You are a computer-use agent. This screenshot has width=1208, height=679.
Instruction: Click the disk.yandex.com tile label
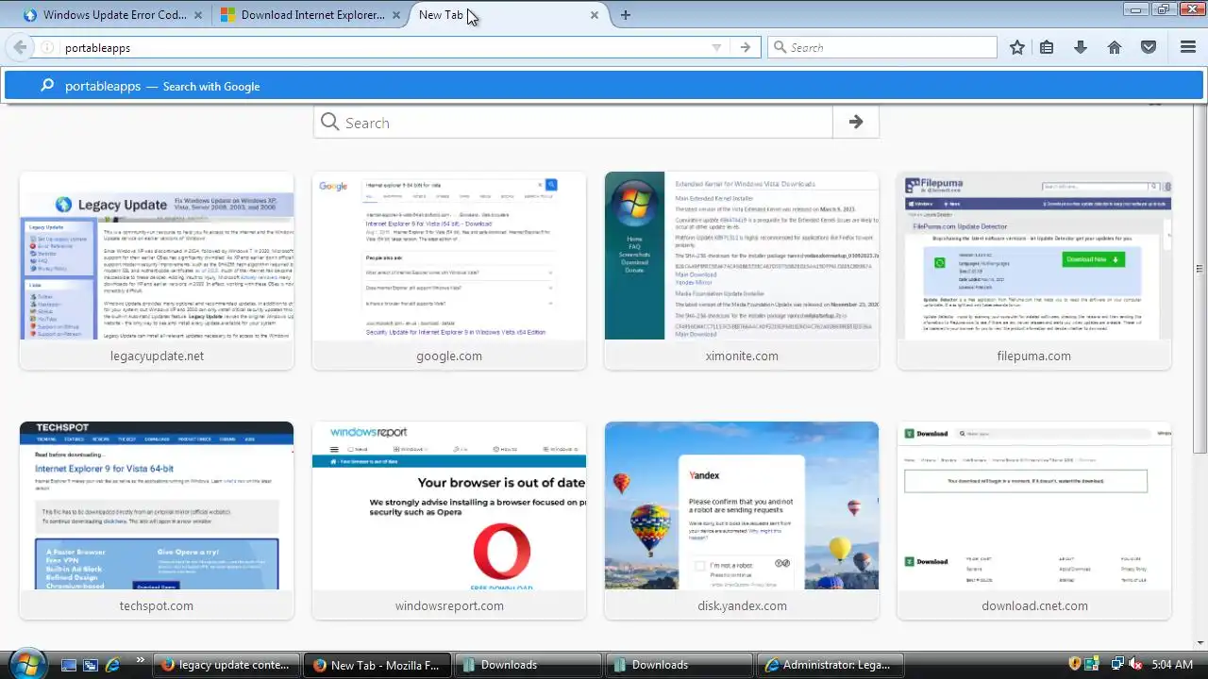[742, 605]
